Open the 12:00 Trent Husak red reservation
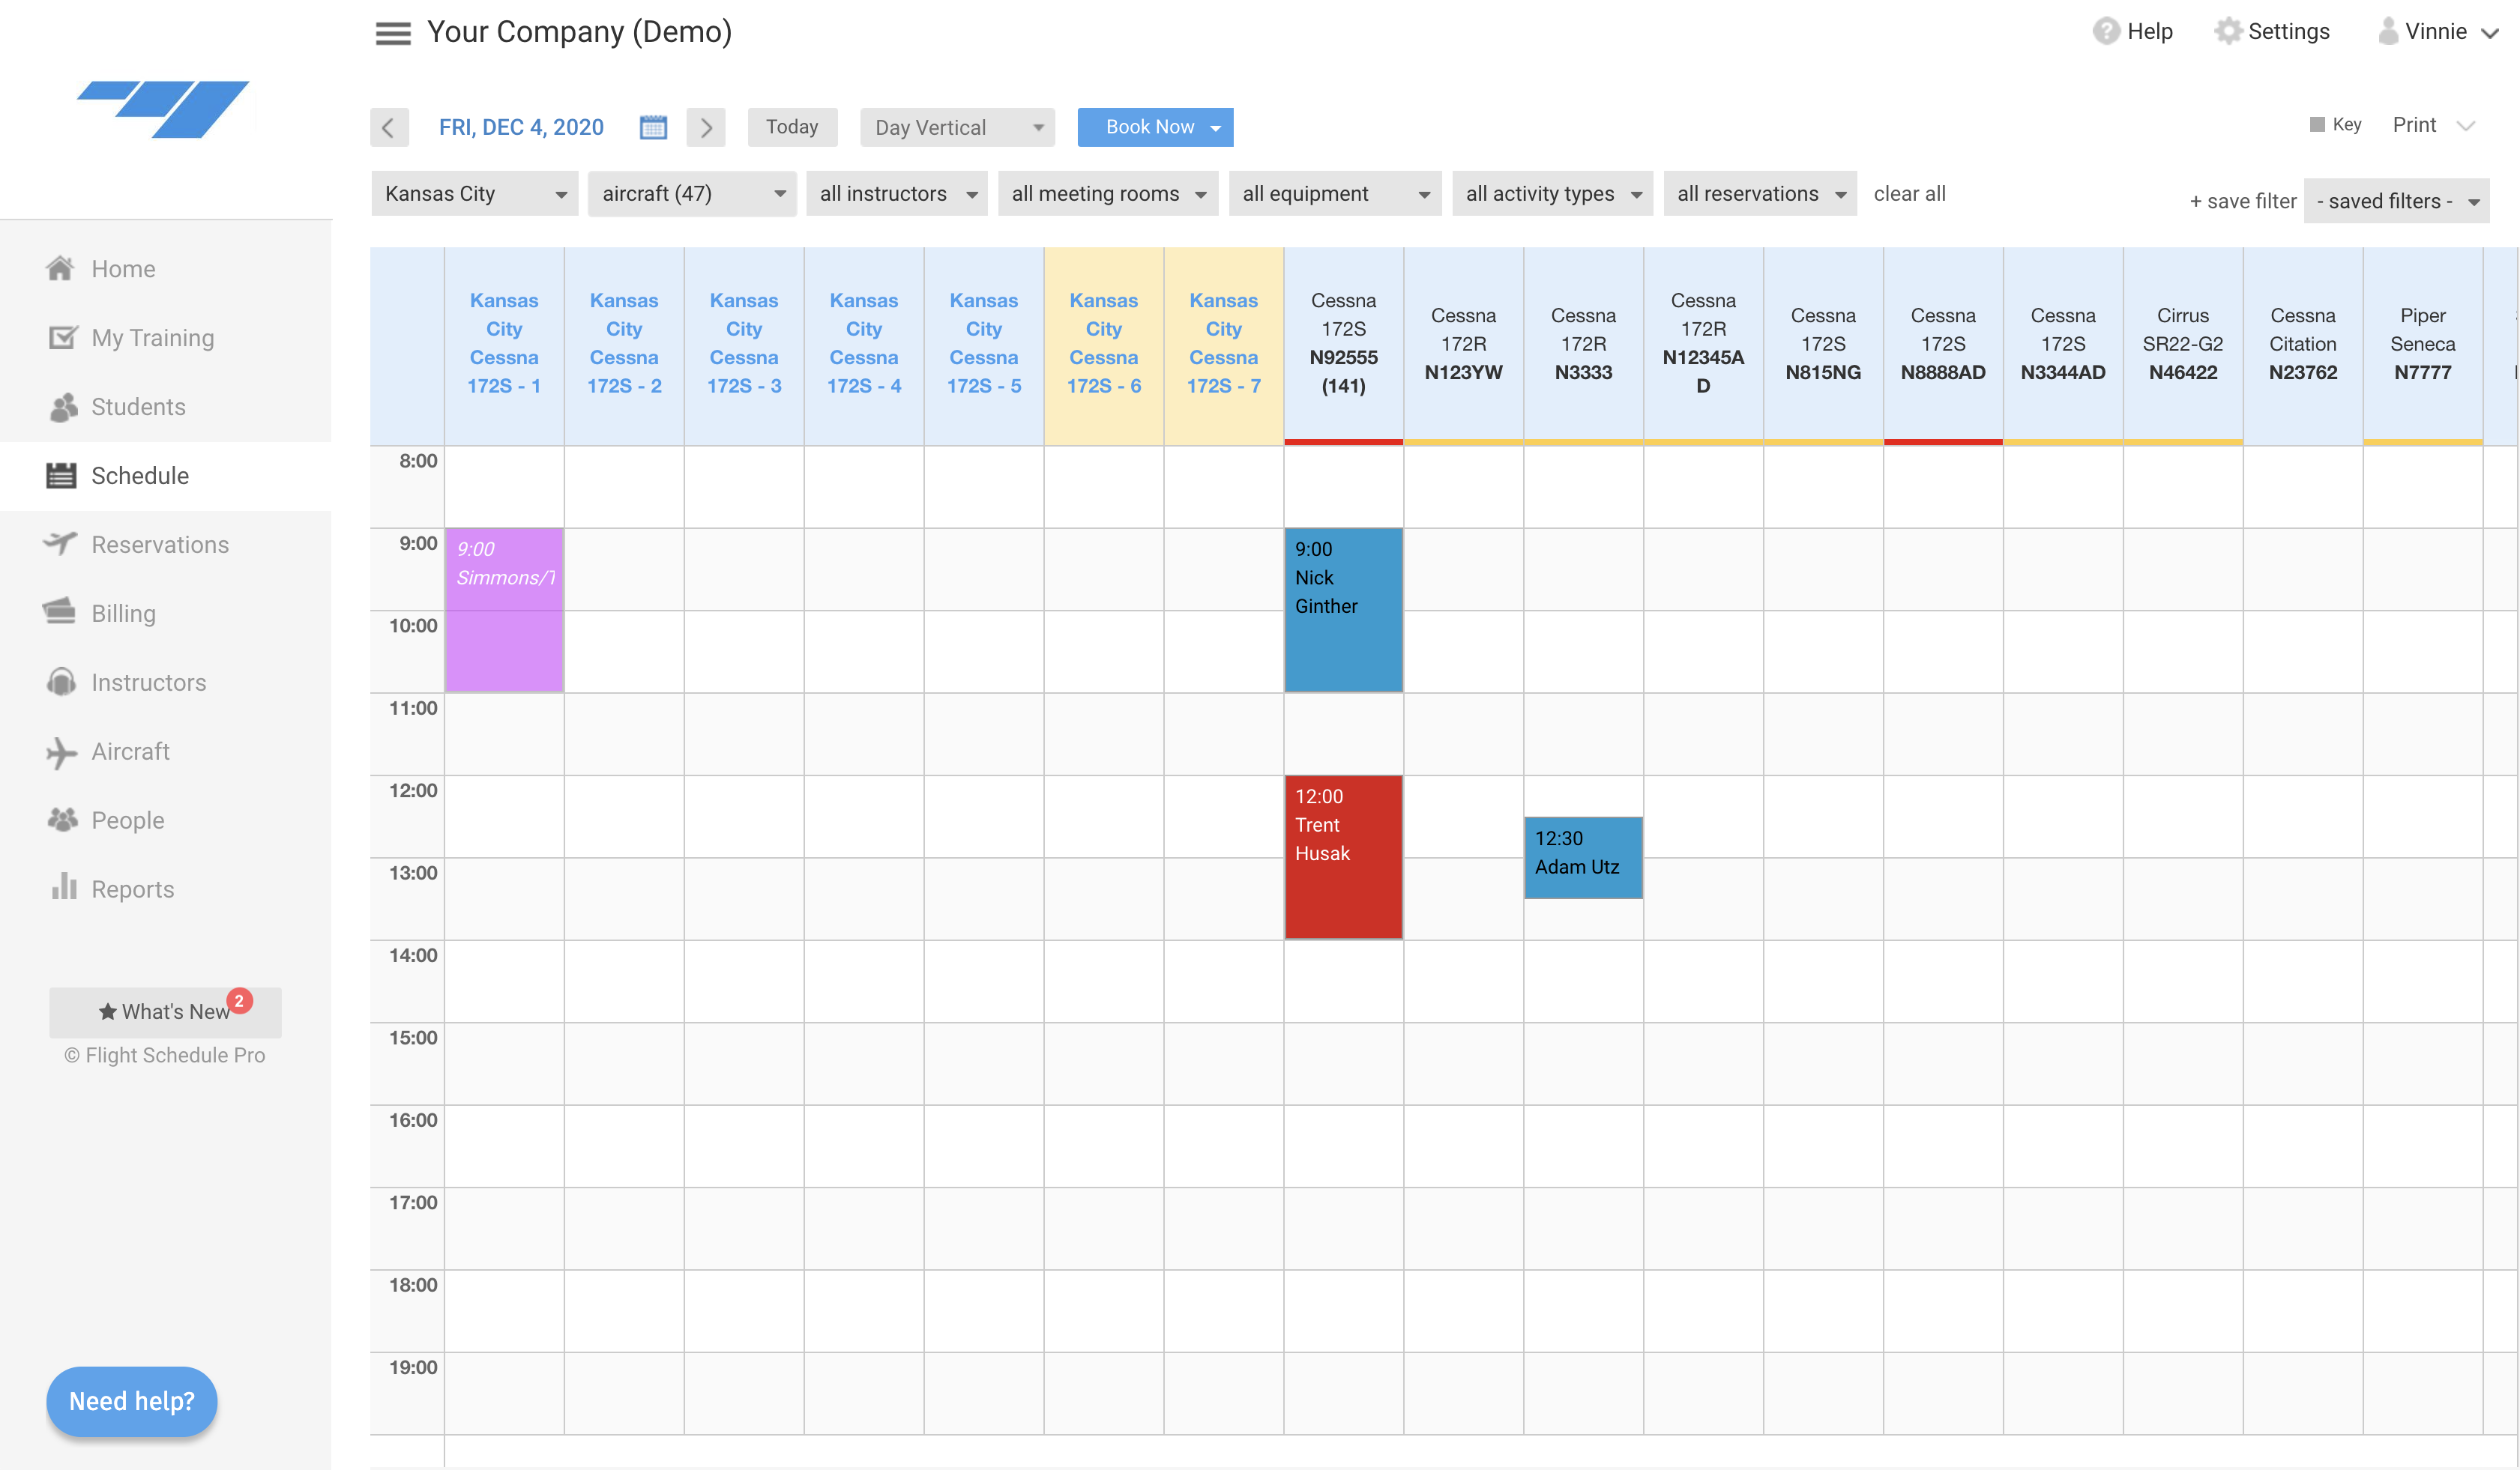The width and height of the screenshot is (2520, 1470). [1343, 857]
